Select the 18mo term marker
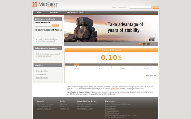Image resolution: width=191 pixels, height=119 pixels. click(x=100, y=68)
